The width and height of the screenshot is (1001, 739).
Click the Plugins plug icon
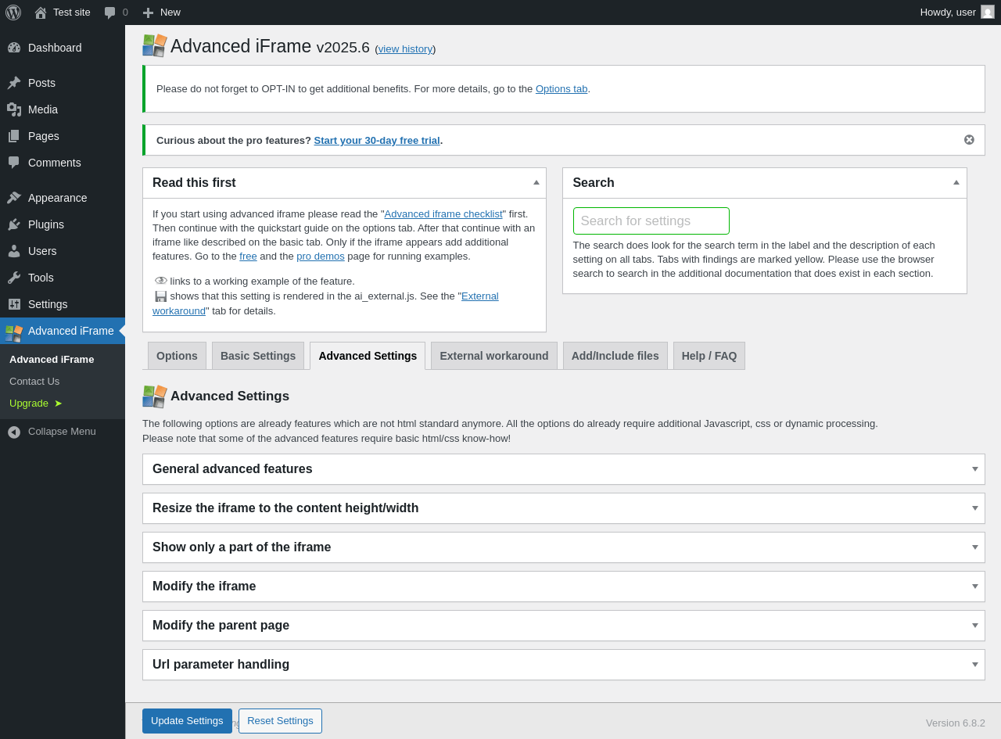14,224
